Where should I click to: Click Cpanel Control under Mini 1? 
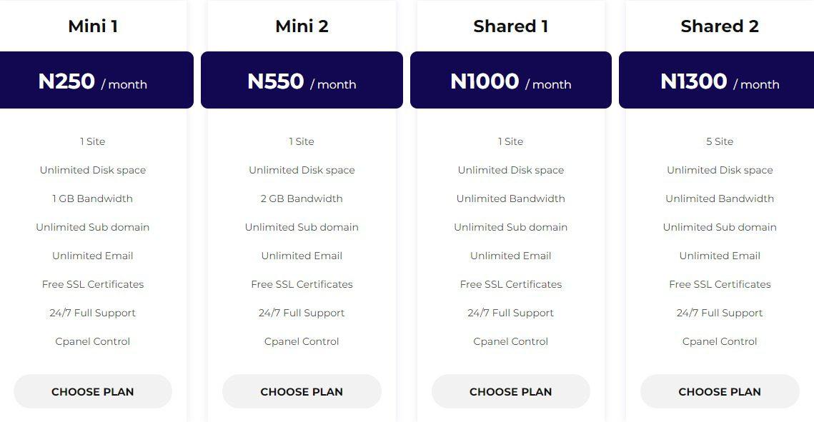tap(92, 341)
